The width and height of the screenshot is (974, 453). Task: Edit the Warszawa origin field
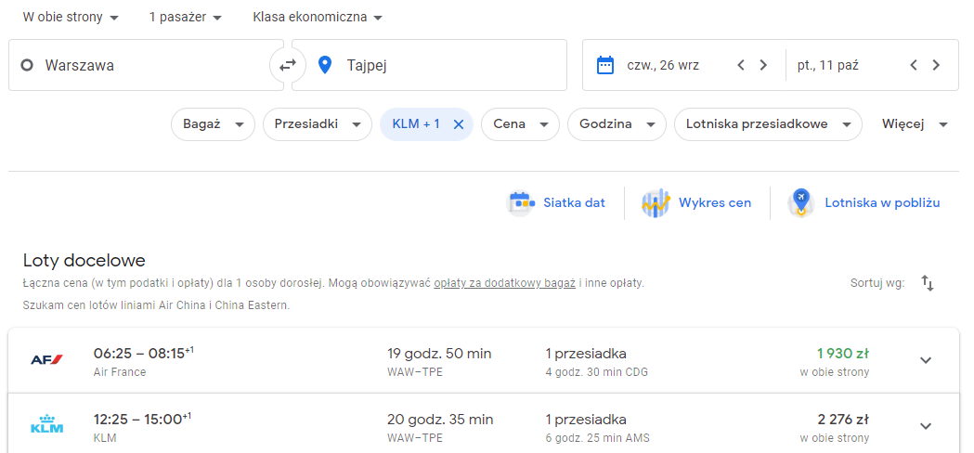pyautogui.click(x=146, y=65)
